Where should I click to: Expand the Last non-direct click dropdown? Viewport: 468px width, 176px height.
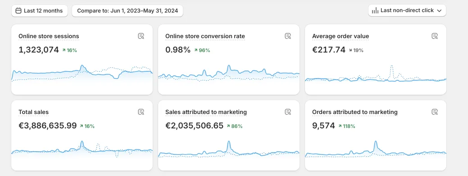[x=407, y=10]
